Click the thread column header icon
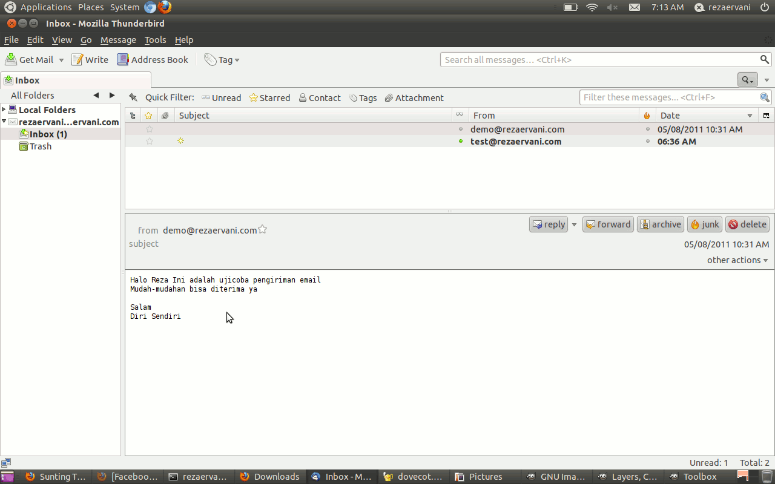This screenshot has height=484, width=775. (133, 116)
